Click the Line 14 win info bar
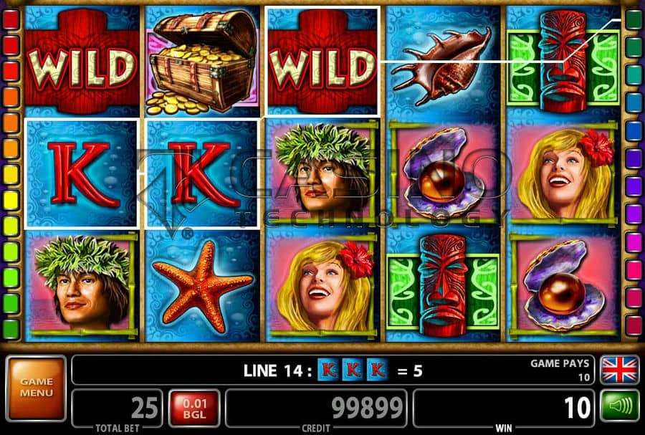This screenshot has width=645, height=435. coord(333,370)
